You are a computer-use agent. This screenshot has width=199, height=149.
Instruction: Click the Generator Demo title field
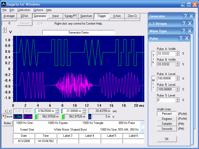pos(79,33)
